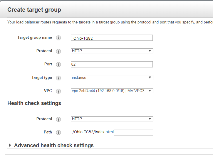The height and width of the screenshot is (156, 213).
Task: Open the VPC dropdown showing vpc-2cbf4b44
Action: (x=112, y=91)
